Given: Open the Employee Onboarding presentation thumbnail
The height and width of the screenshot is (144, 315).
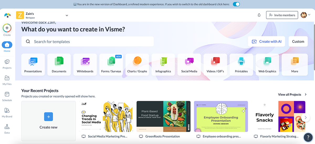Looking at the screenshot, I should pos(221,116).
